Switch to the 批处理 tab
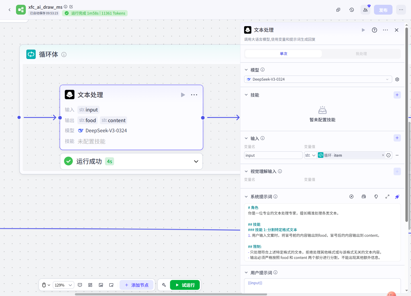This screenshot has height=296, width=411. [361, 54]
